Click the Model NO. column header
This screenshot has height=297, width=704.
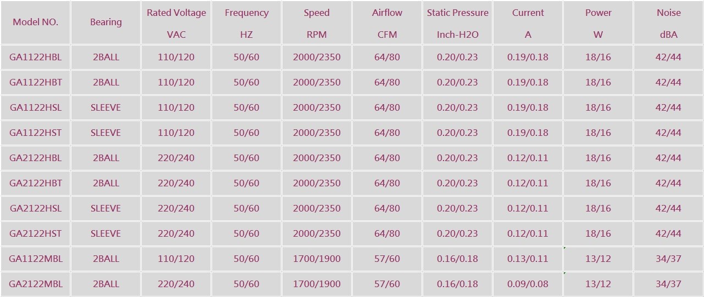(x=36, y=22)
